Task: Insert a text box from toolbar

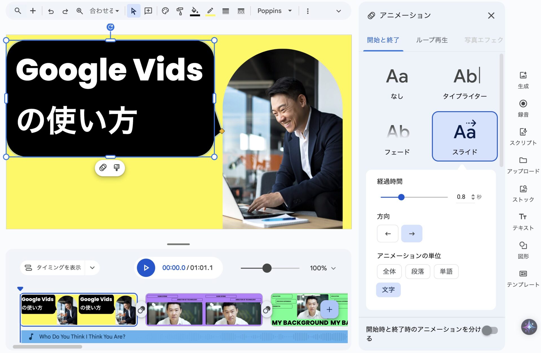Action: [x=148, y=11]
